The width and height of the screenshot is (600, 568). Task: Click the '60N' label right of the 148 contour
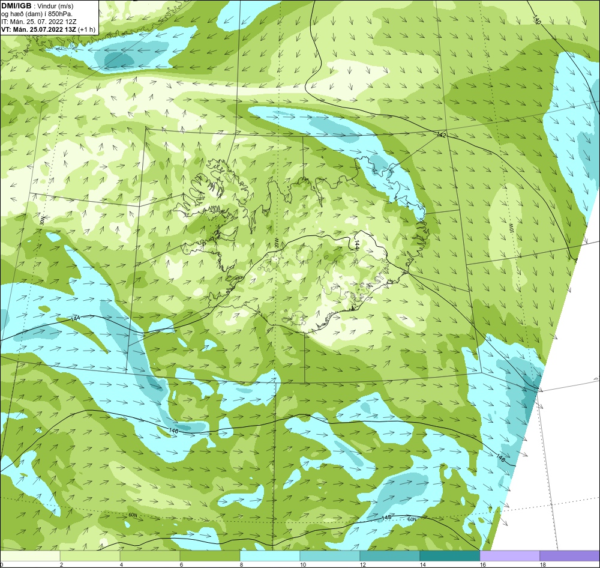tap(412, 519)
